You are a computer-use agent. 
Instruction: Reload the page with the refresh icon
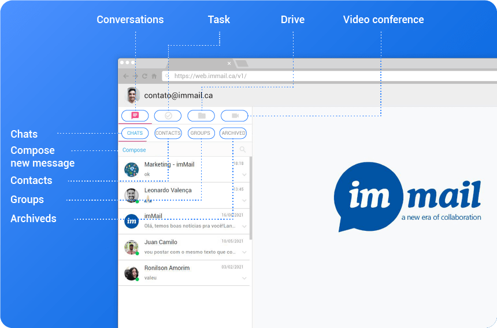tap(144, 76)
